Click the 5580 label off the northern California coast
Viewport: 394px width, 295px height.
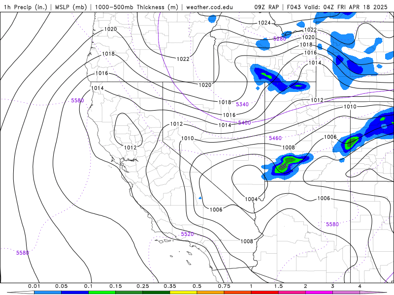pyautogui.click(x=77, y=101)
